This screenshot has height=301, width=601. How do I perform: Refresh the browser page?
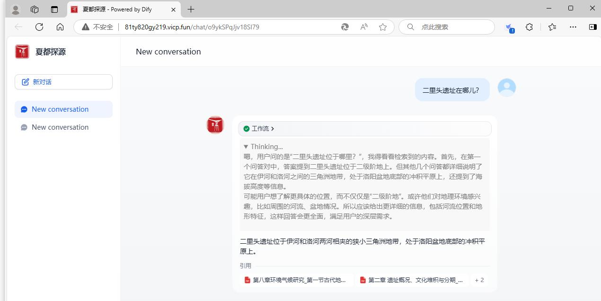pos(39,27)
